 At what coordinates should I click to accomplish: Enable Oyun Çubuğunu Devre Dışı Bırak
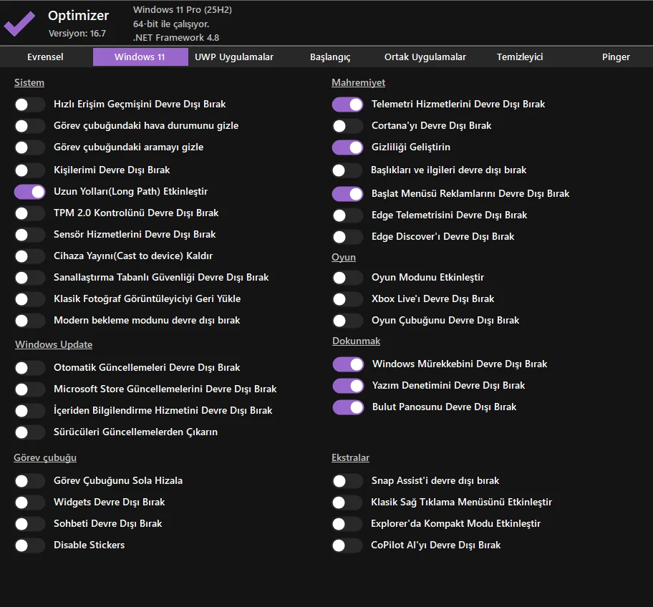pyautogui.click(x=347, y=321)
